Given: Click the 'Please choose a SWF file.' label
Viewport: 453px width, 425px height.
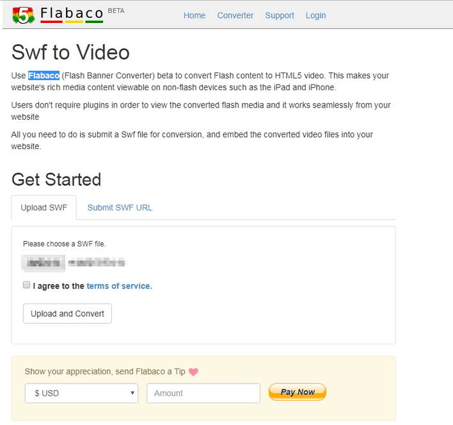Looking at the screenshot, I should (x=65, y=244).
